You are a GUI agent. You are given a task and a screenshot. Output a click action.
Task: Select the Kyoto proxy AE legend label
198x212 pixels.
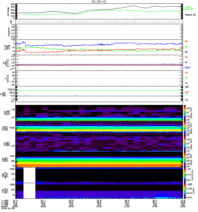[188, 8]
